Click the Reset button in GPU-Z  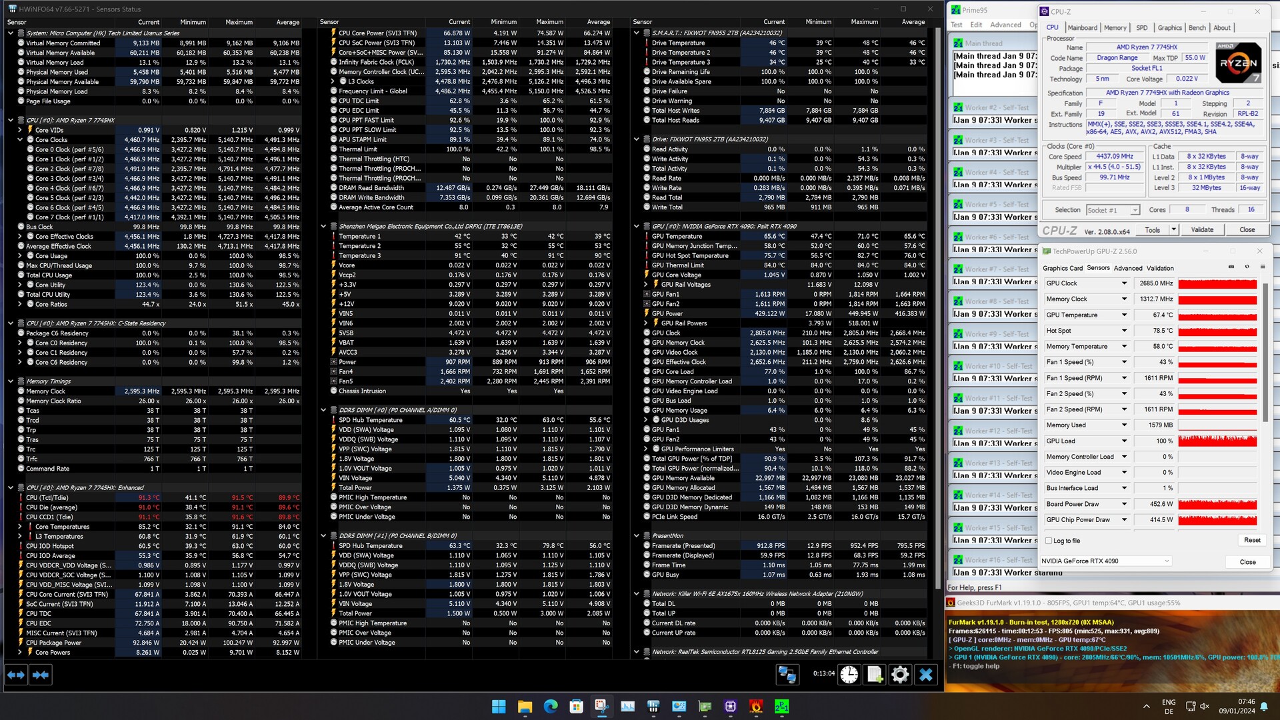click(x=1251, y=540)
